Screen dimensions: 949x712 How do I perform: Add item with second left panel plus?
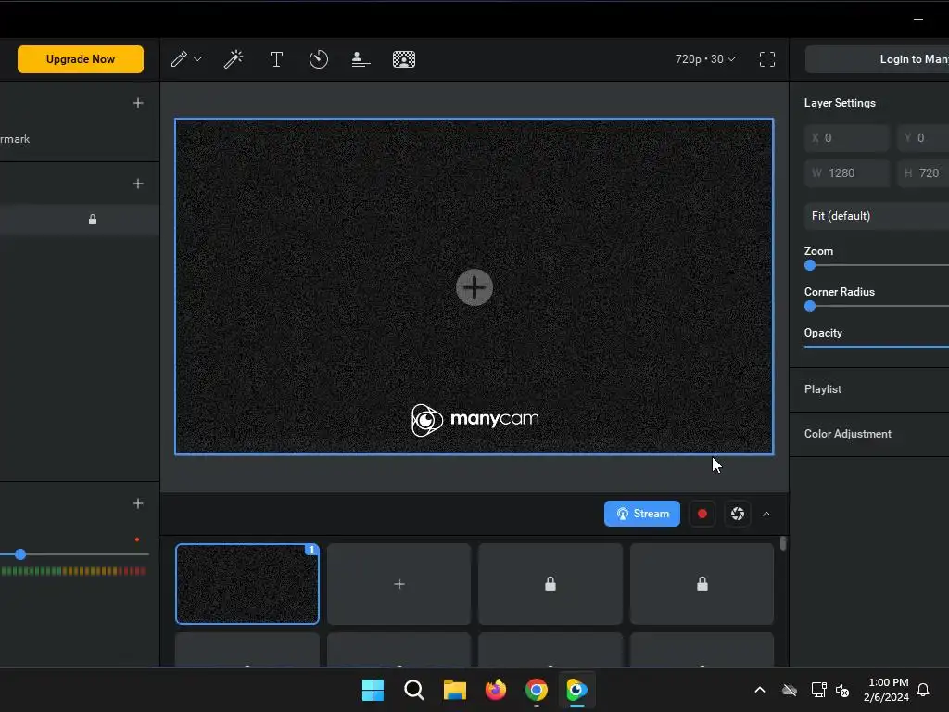coord(138,184)
